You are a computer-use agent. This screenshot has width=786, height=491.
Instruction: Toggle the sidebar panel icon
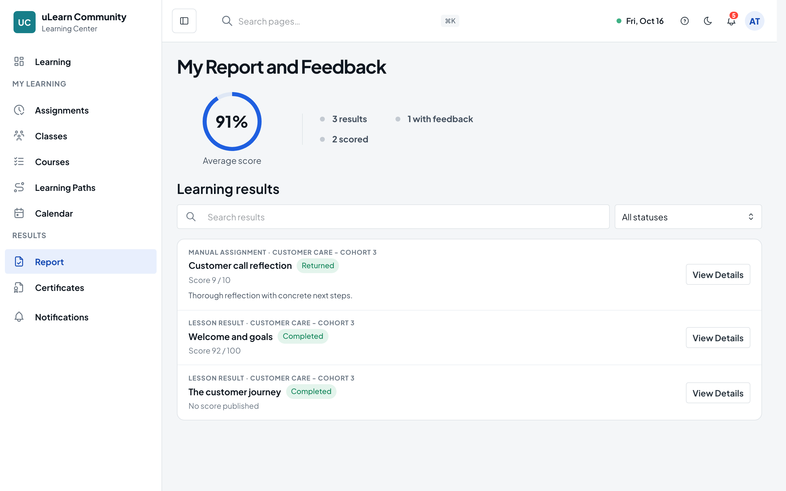pos(184,21)
